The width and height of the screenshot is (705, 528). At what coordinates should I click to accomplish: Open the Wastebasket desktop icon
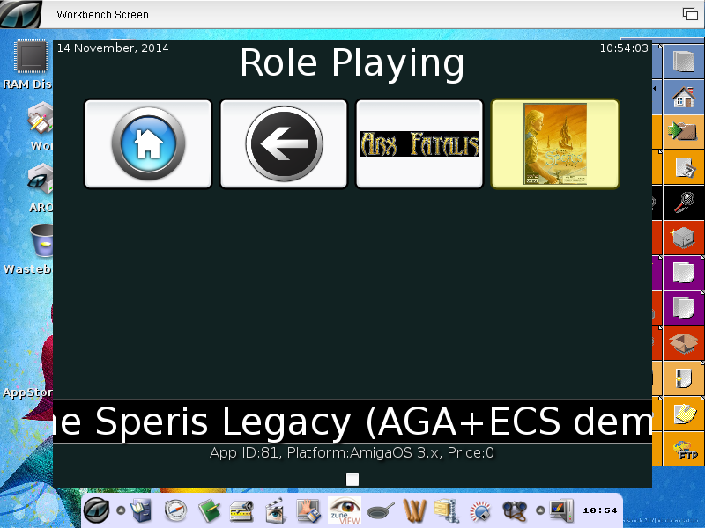[41, 240]
